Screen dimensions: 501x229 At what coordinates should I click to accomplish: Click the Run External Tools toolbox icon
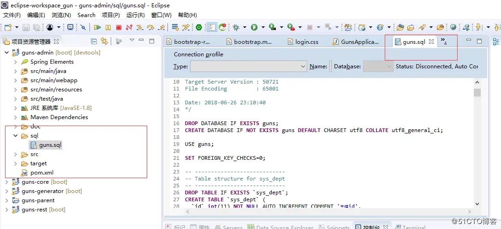(291, 28)
